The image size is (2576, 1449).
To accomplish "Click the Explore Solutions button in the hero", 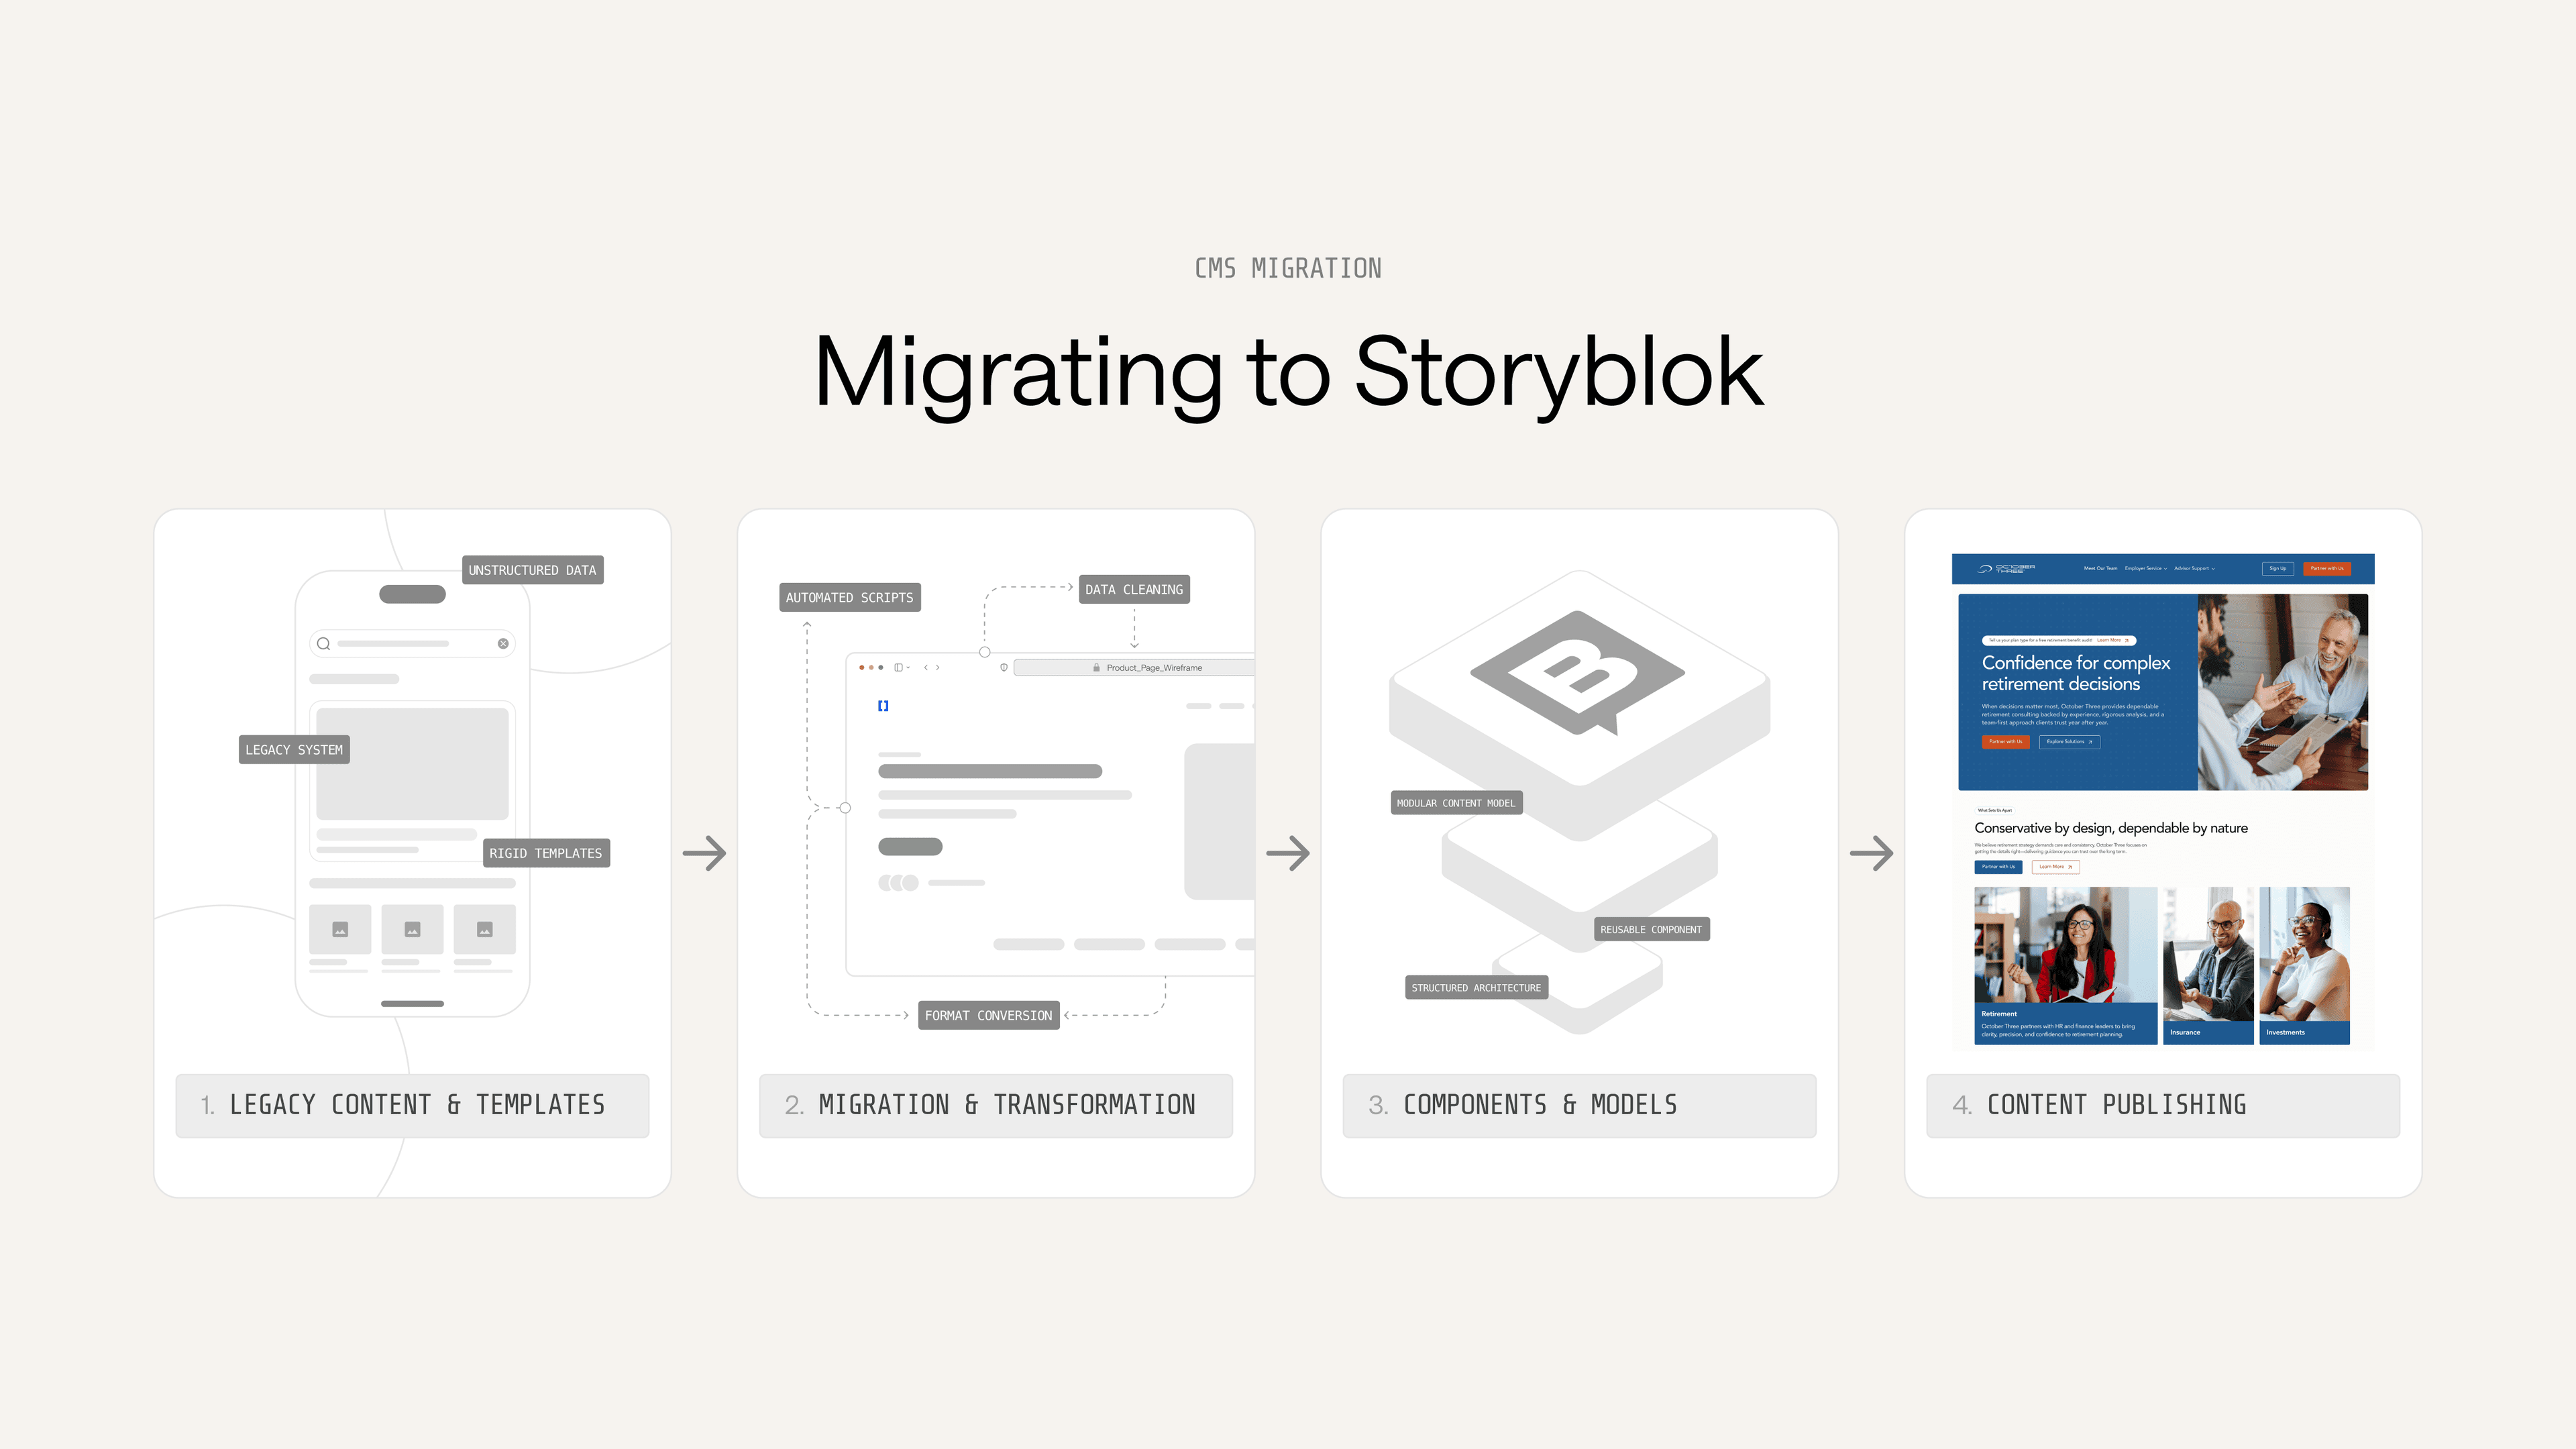I will [x=2069, y=742].
